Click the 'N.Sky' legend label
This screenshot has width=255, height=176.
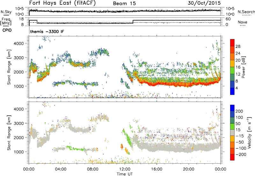(6, 12)
